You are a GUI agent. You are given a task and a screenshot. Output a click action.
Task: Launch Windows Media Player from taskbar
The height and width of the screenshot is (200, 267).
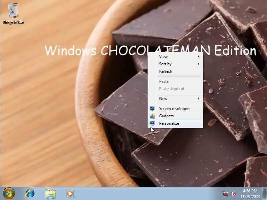(70, 194)
